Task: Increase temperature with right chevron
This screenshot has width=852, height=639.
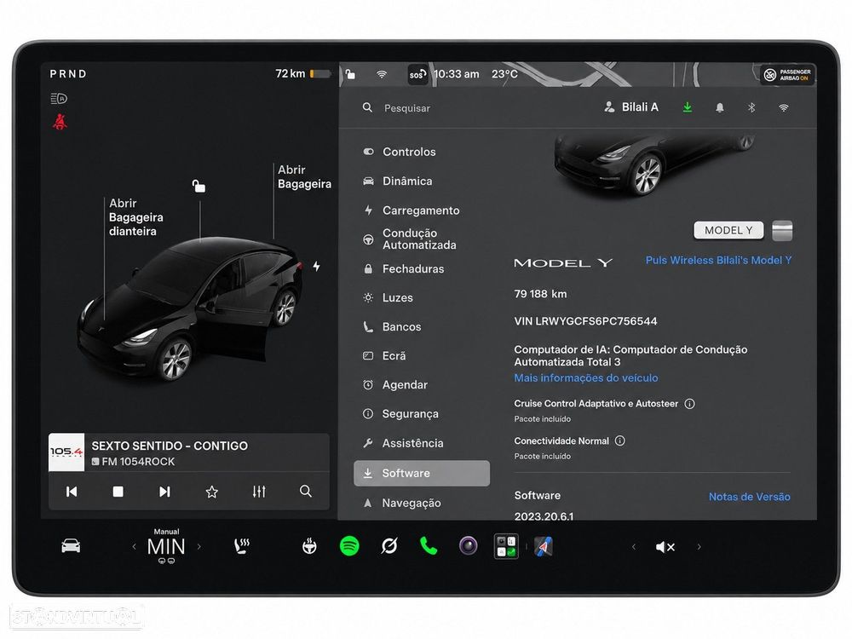Action: [199, 547]
